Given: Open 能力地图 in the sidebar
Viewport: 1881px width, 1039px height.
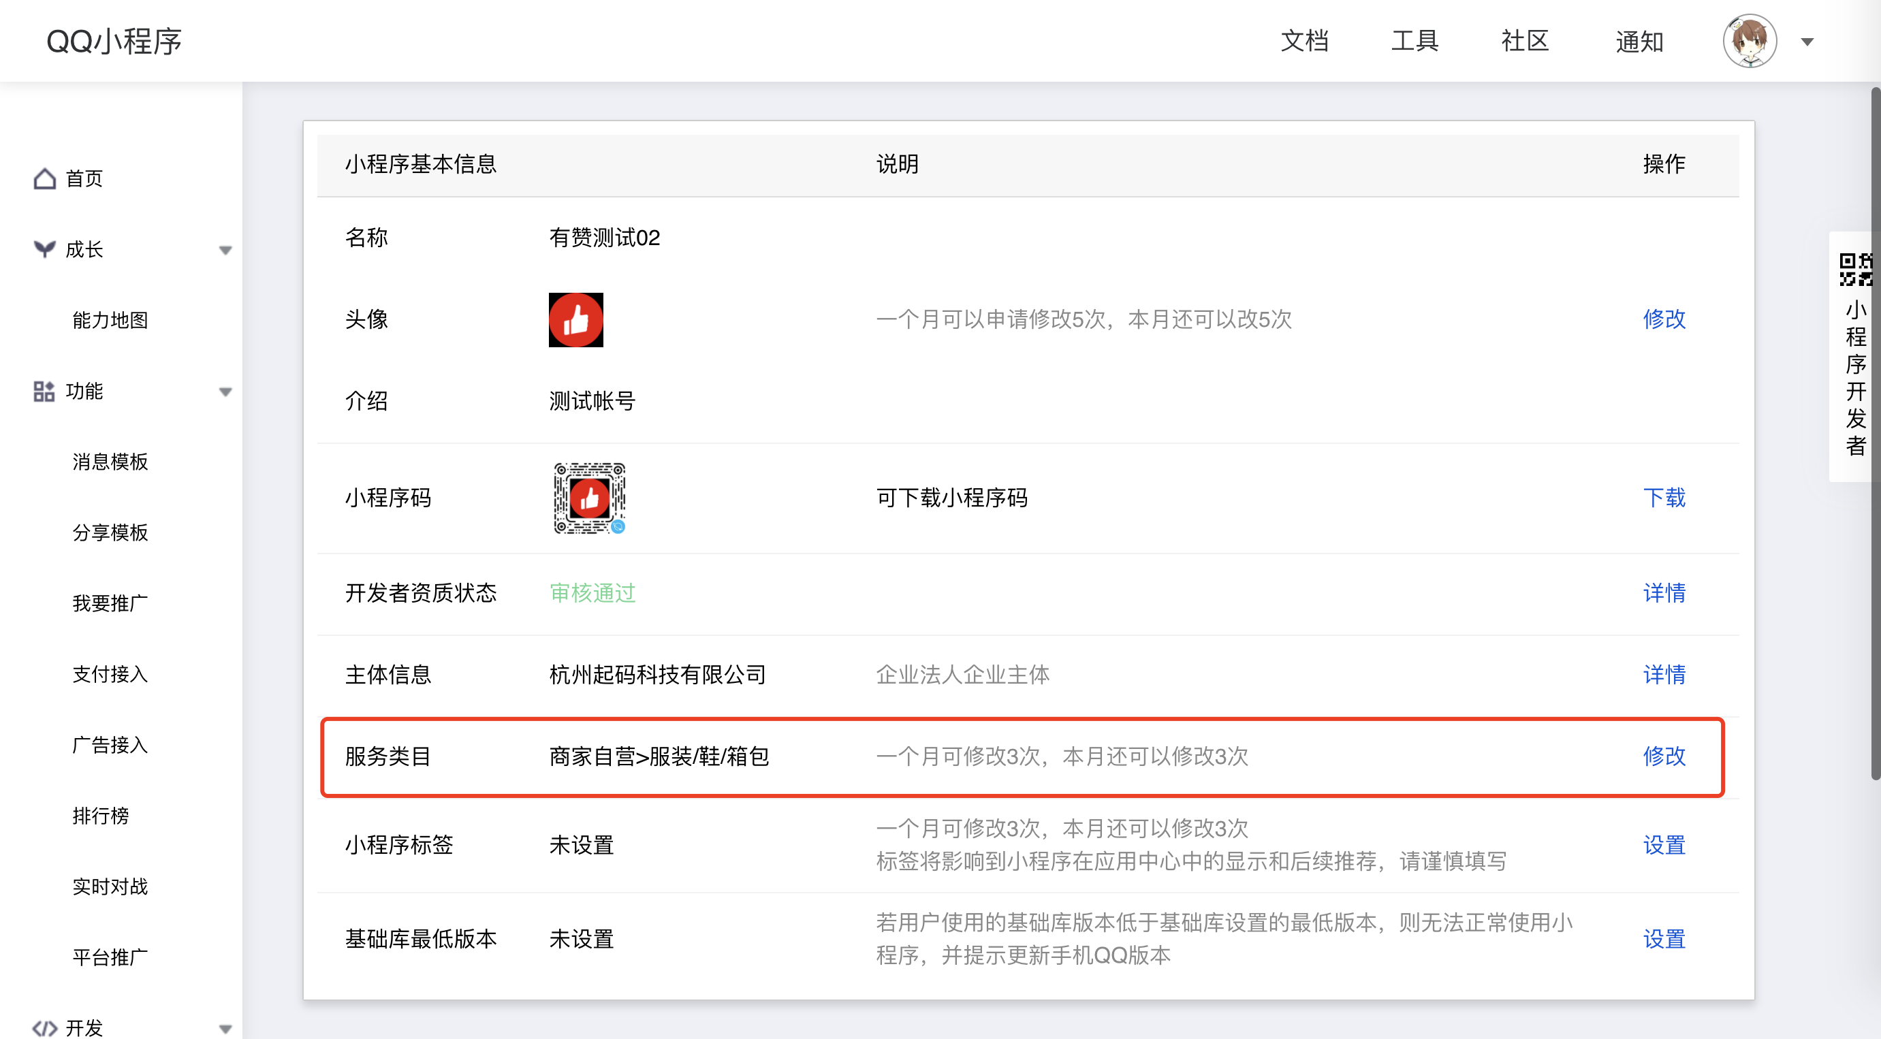Looking at the screenshot, I should [110, 321].
